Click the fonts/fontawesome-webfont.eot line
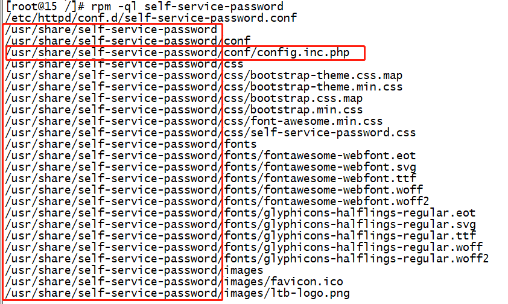This screenshot has width=508, height=304. 211,156
